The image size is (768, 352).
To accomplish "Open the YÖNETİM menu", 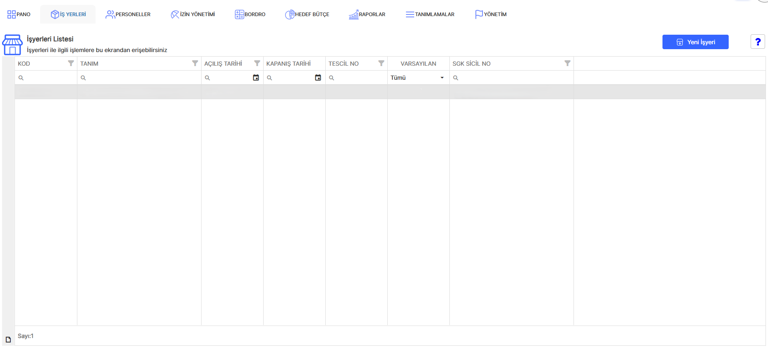I will click(x=491, y=14).
